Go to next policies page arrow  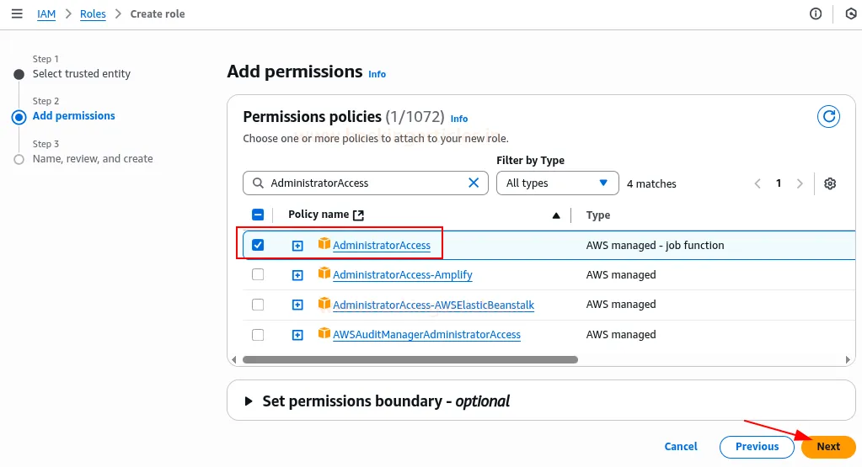(x=800, y=183)
